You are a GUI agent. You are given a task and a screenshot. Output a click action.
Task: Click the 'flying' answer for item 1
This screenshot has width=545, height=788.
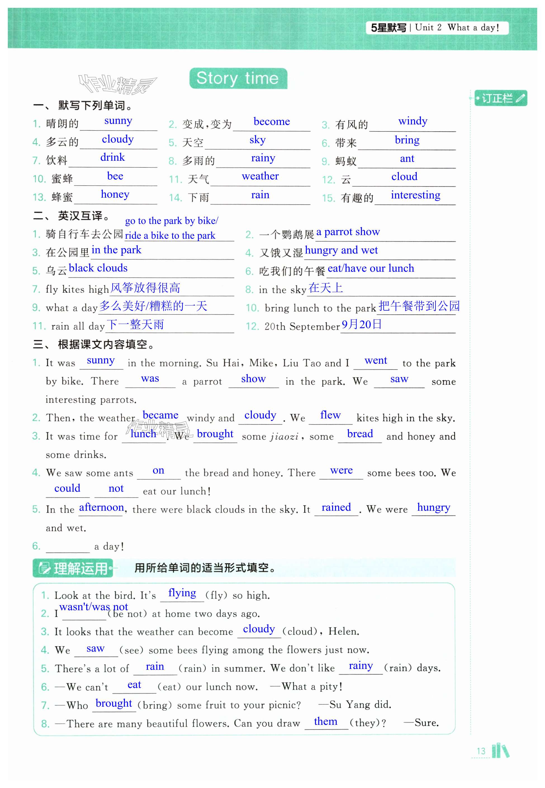(x=182, y=593)
